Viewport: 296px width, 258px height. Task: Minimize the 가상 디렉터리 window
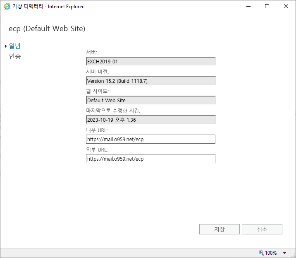(248, 7)
